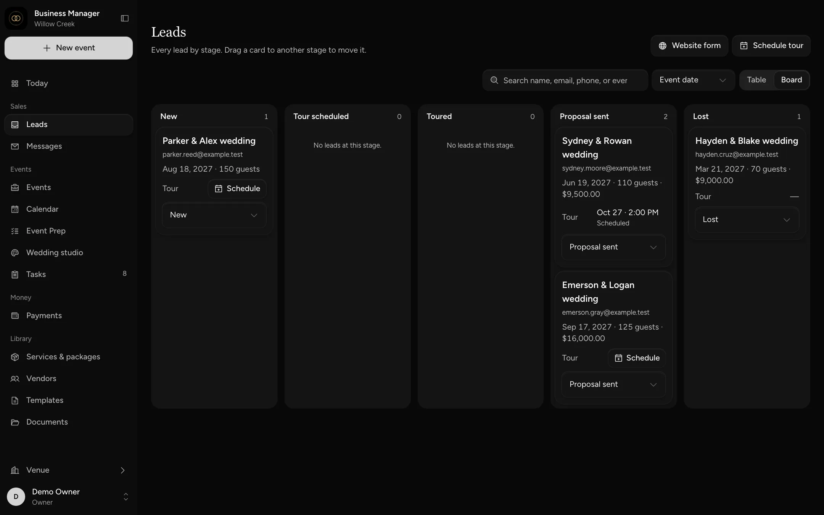Click the Venue building icon

(x=15, y=470)
